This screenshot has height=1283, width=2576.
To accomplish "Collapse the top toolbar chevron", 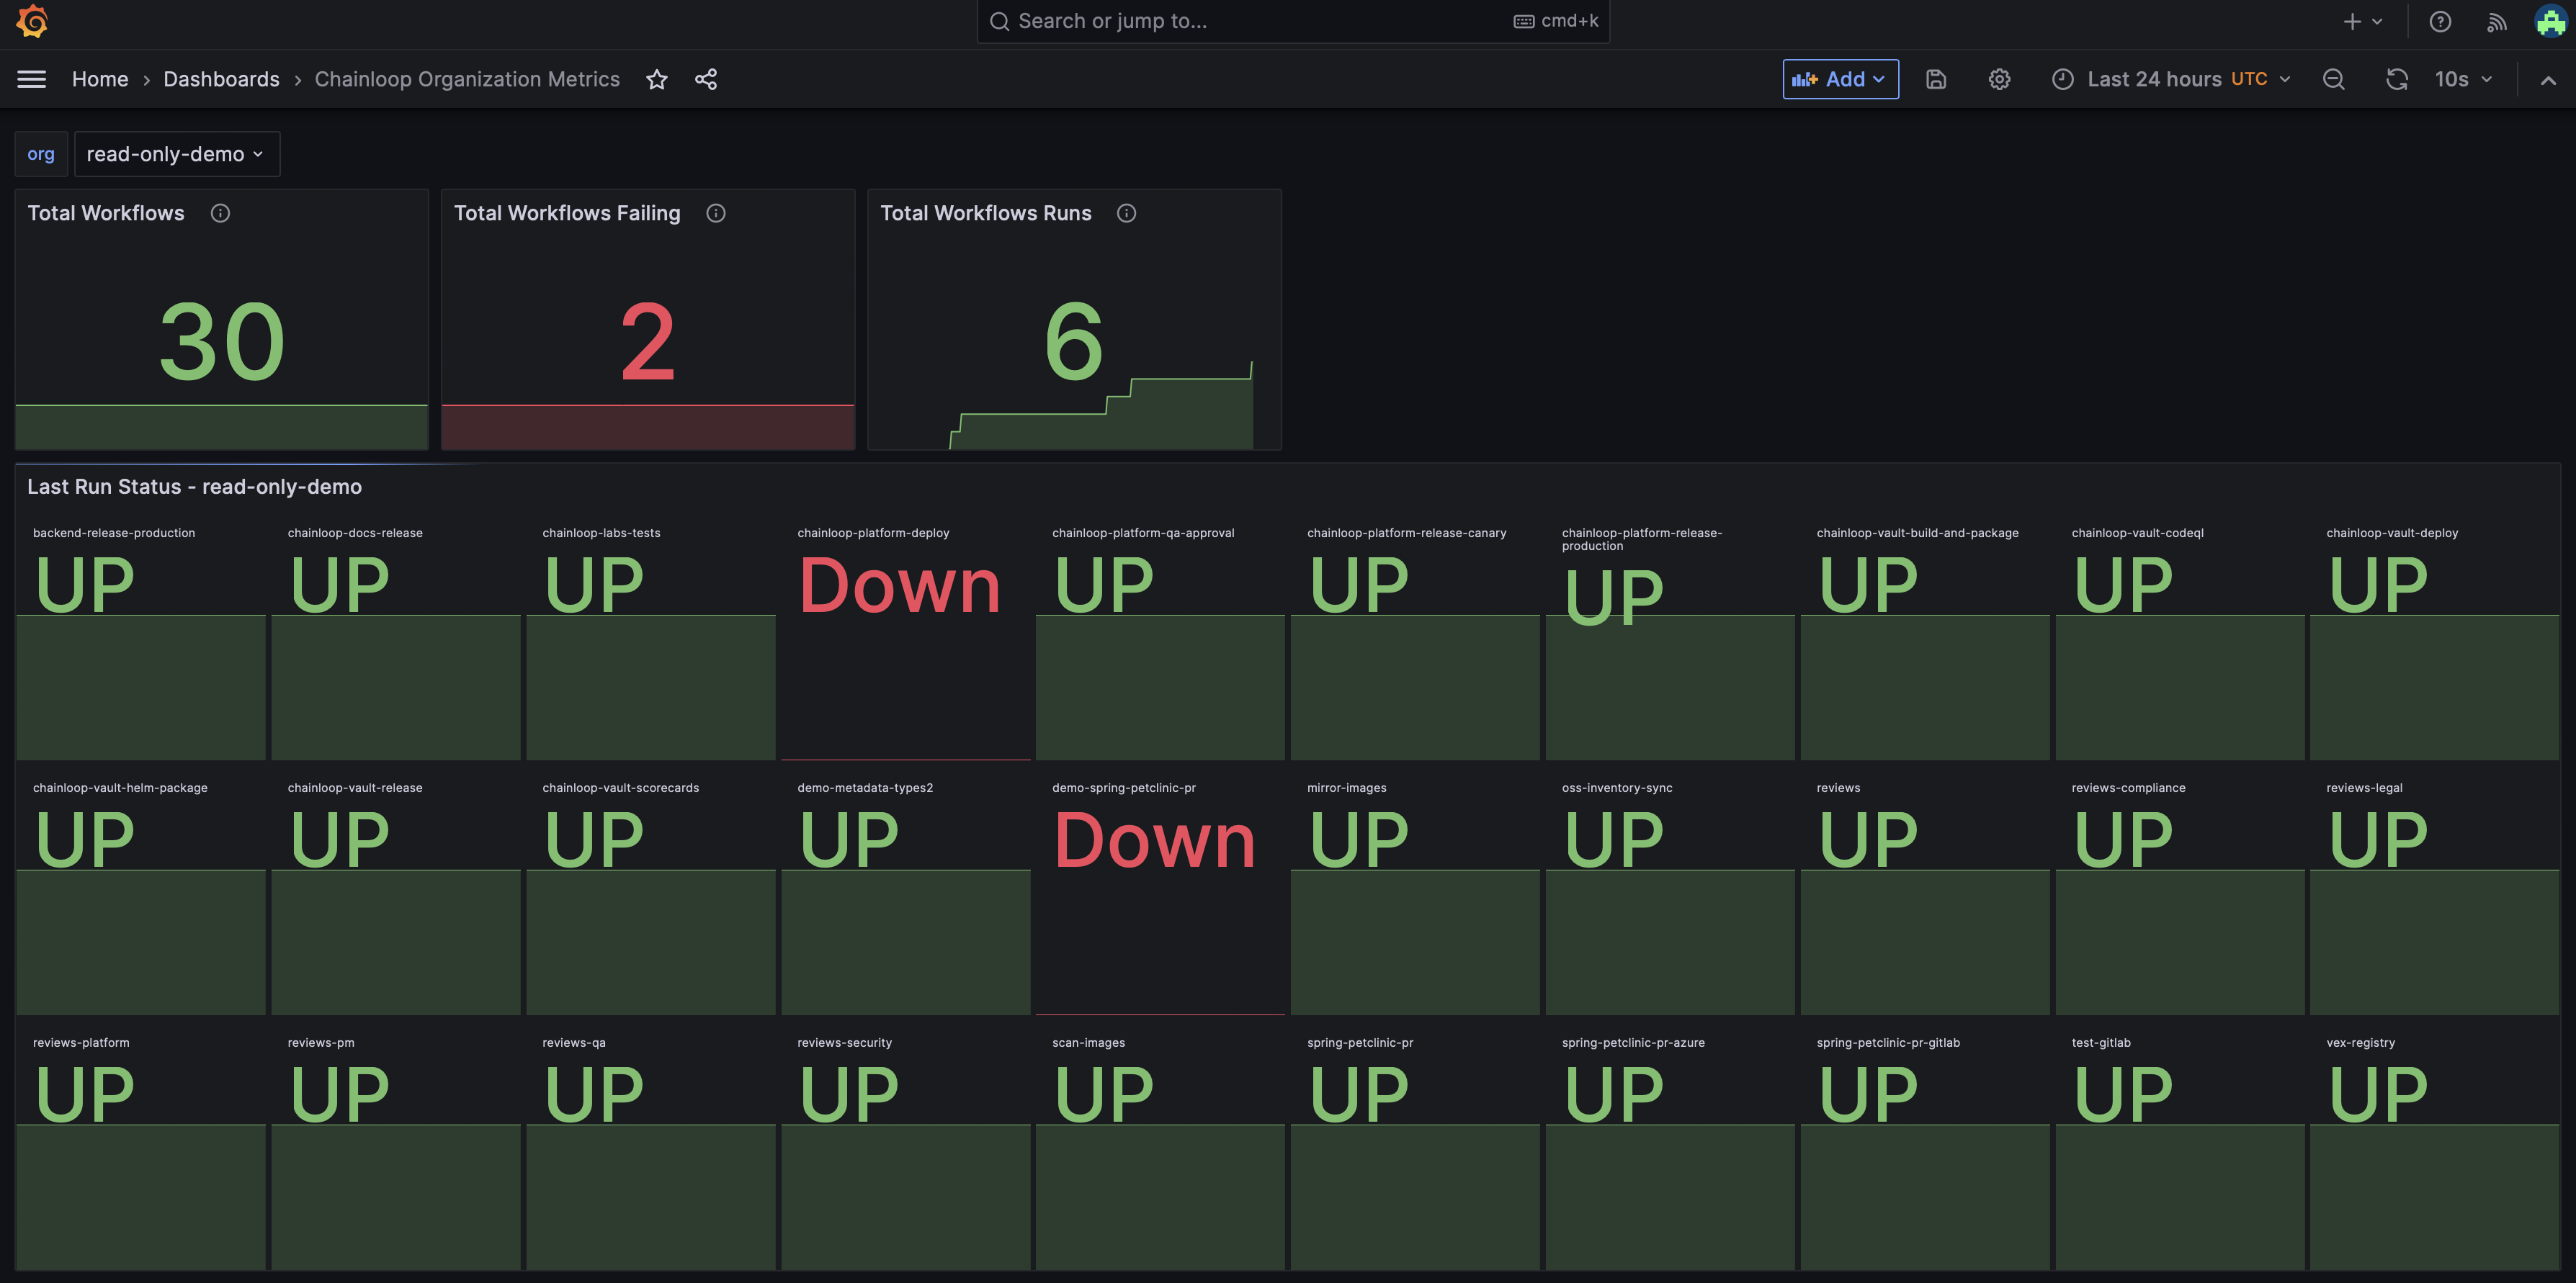I will click(x=2548, y=80).
